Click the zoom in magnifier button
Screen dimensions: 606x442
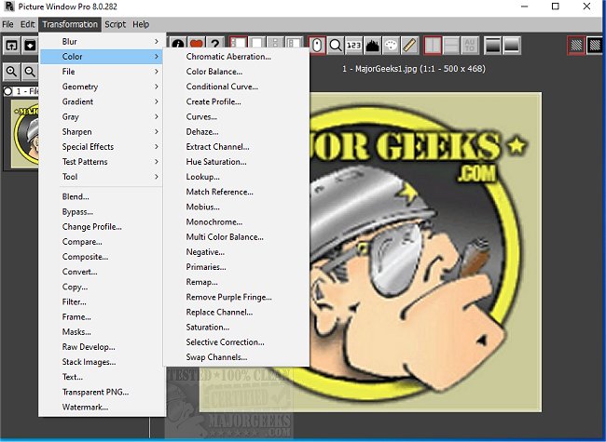coord(11,72)
